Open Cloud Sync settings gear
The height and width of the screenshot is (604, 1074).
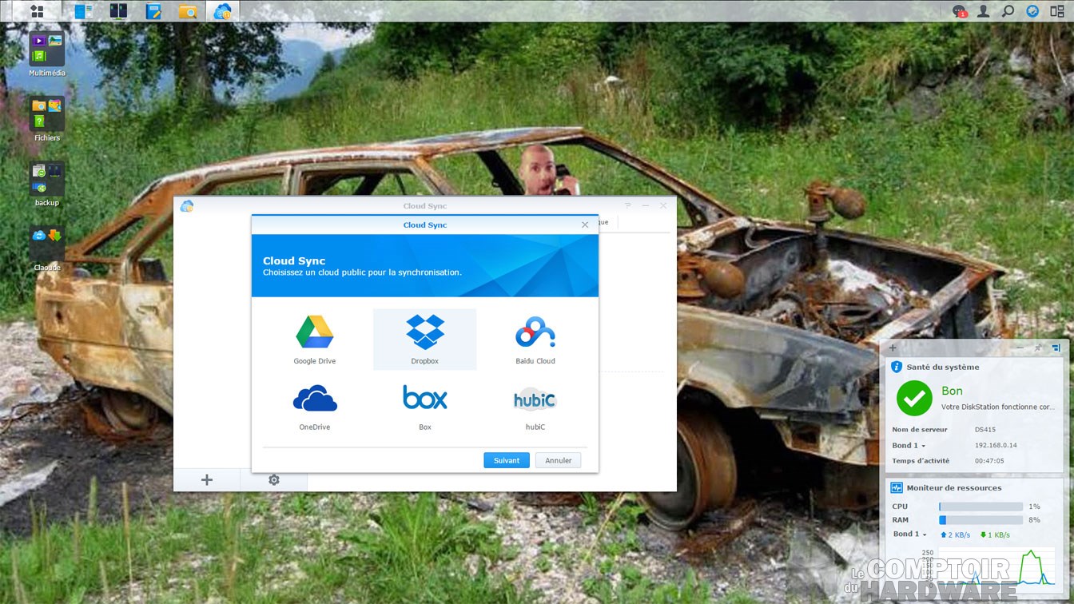[x=274, y=479]
